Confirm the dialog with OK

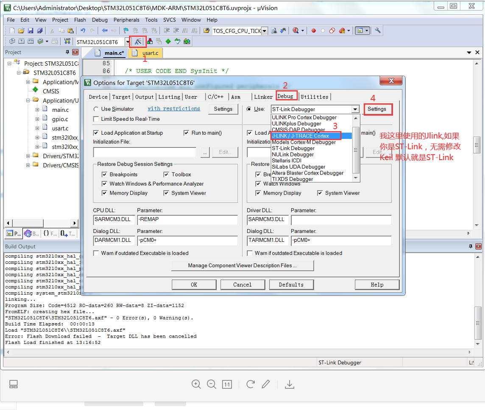pyautogui.click(x=194, y=285)
